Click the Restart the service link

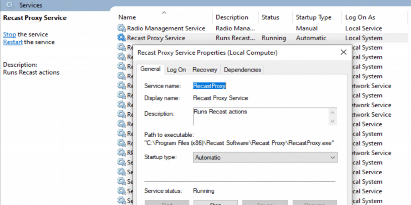[x=12, y=42]
